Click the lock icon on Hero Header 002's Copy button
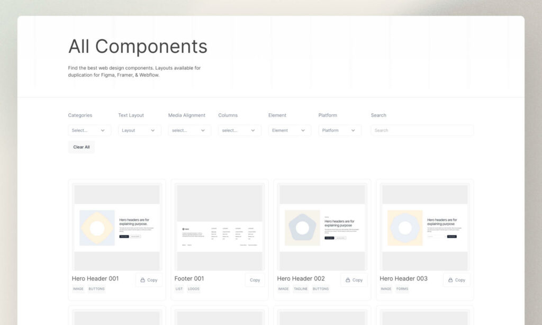 click(347, 280)
